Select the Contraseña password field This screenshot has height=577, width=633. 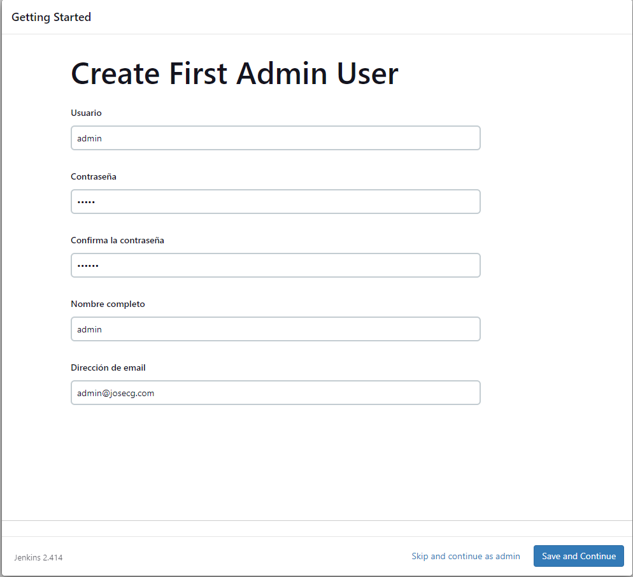275,201
